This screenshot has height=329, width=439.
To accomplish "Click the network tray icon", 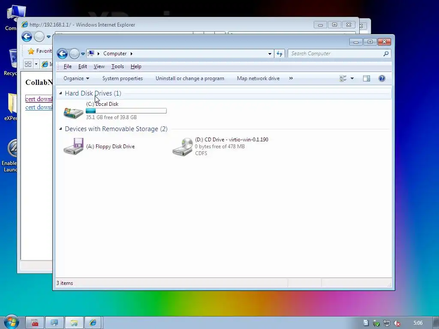I will click(387, 323).
